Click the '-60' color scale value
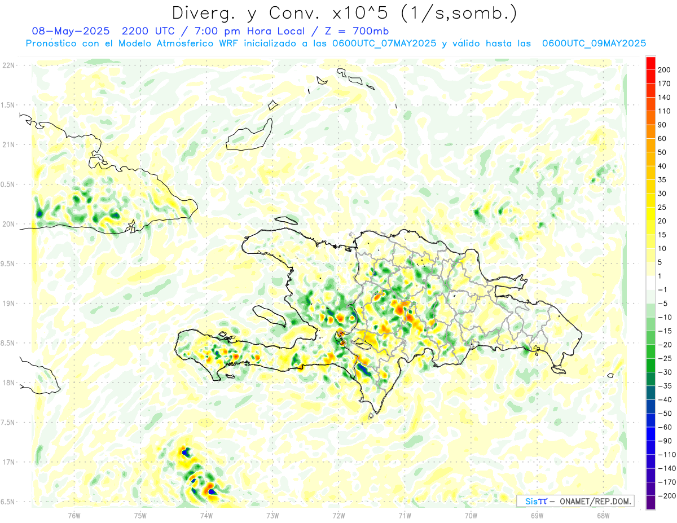 [664, 427]
